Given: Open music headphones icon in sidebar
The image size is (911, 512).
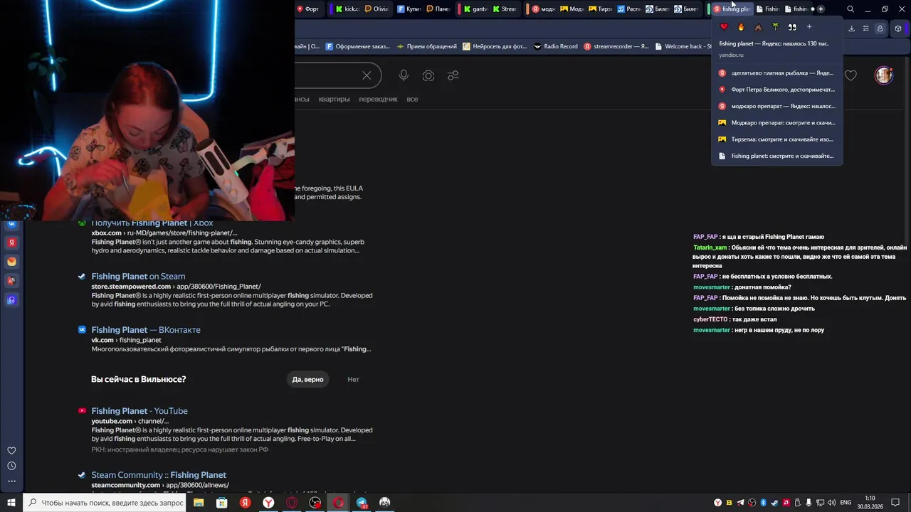Looking at the screenshot, I should [x=11, y=300].
